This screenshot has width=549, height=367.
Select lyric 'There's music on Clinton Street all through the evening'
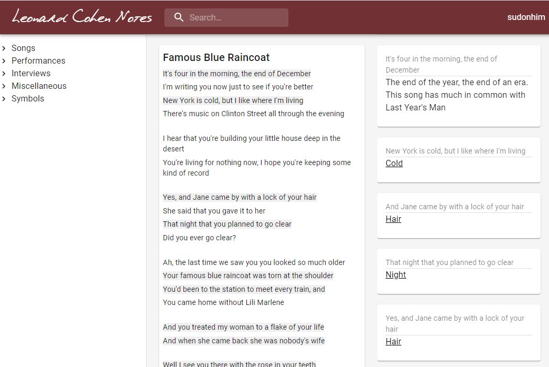pyautogui.click(x=254, y=114)
